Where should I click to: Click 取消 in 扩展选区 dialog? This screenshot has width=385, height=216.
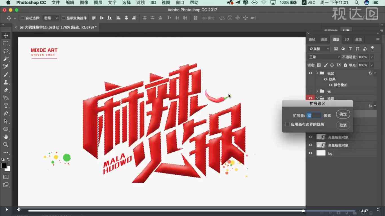(343, 125)
